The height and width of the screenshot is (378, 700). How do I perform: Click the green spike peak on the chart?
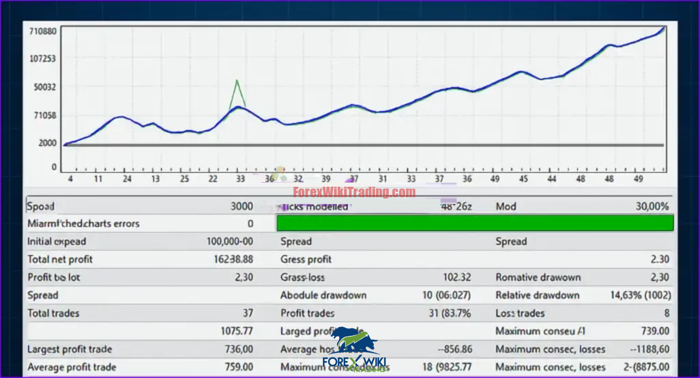coord(237,81)
